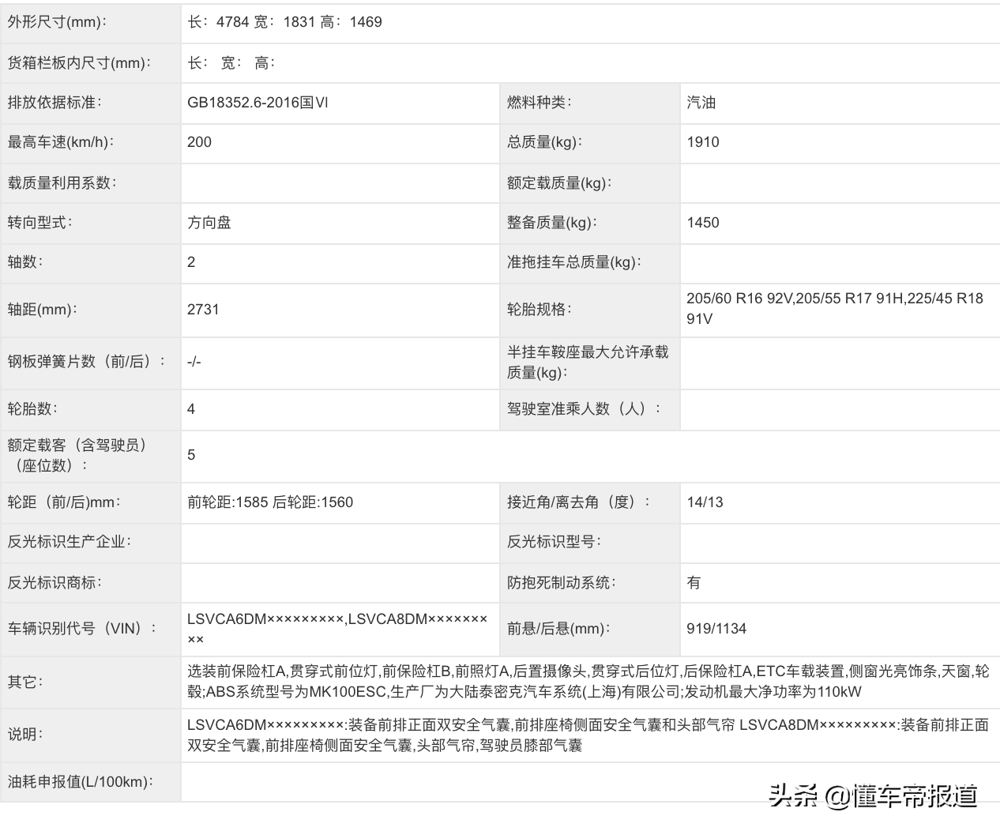Select the 反光标识商标 label
Image resolution: width=1000 pixels, height=831 pixels.
55,583
